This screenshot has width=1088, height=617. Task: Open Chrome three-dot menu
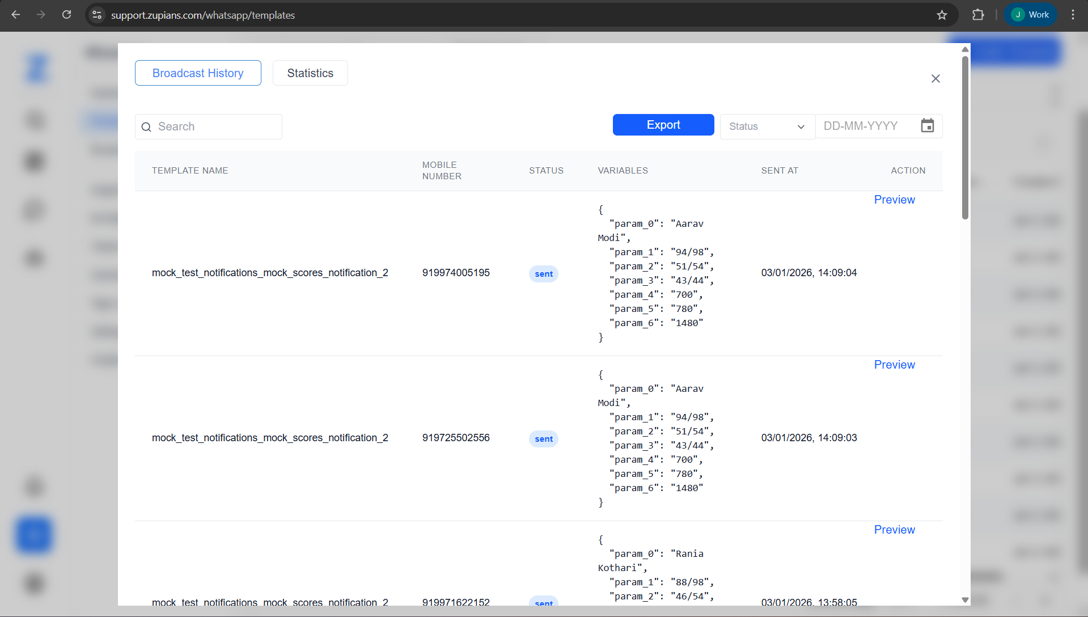[x=1073, y=15]
